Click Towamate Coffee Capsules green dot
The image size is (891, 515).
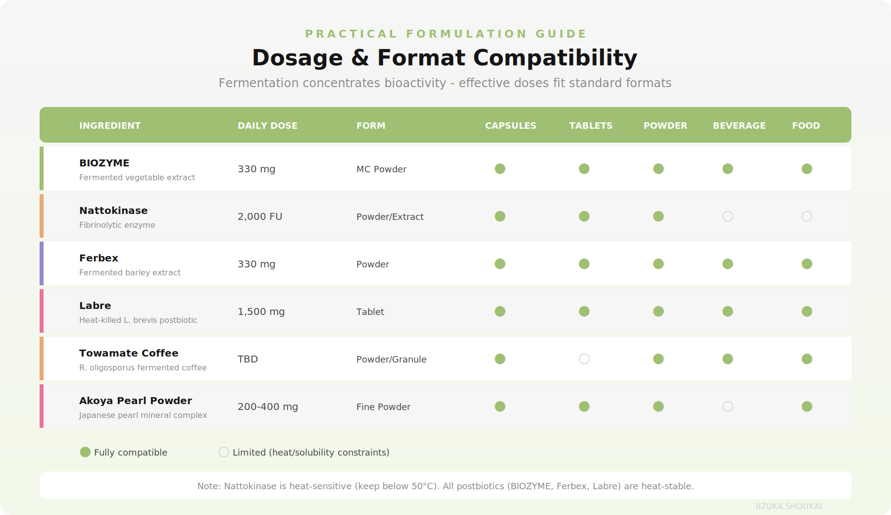(x=500, y=359)
